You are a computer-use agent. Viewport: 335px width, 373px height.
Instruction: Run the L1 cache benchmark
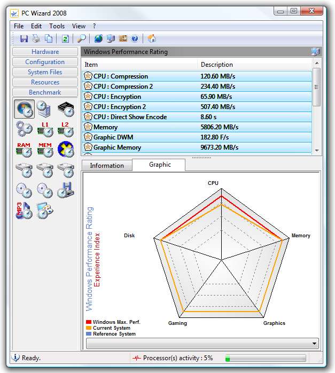click(45, 129)
